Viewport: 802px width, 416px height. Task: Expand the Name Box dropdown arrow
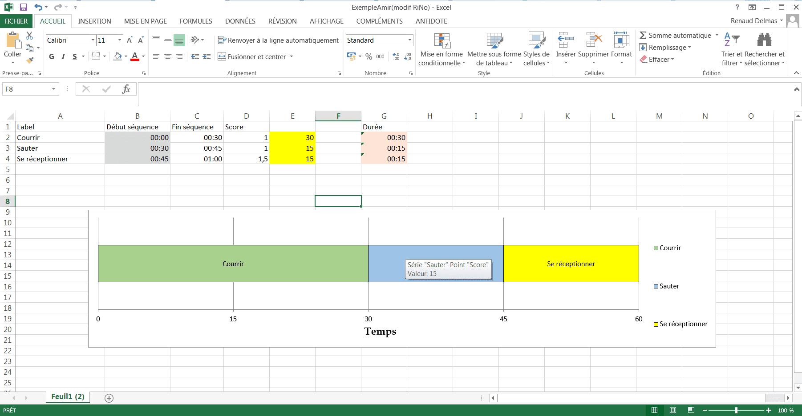pyautogui.click(x=53, y=89)
